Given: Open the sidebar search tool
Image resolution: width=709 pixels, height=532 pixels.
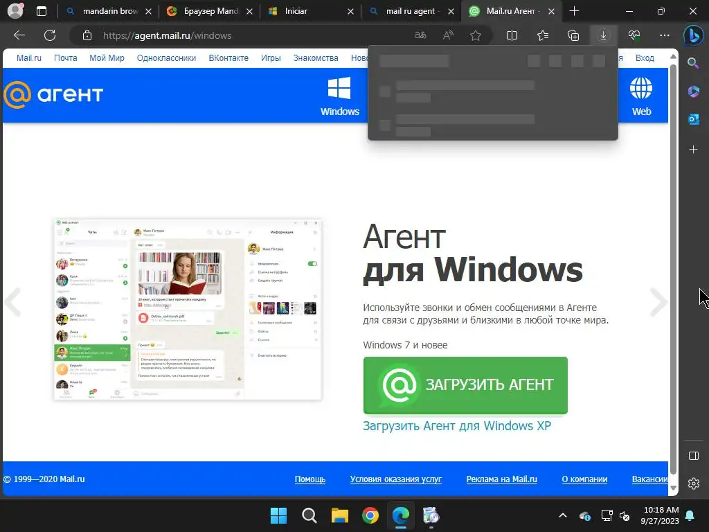Looking at the screenshot, I should click(693, 63).
